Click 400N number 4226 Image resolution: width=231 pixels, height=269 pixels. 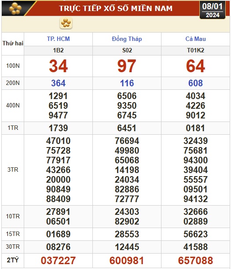click(x=195, y=106)
